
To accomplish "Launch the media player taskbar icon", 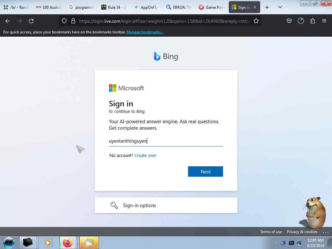I will tap(48, 243).
